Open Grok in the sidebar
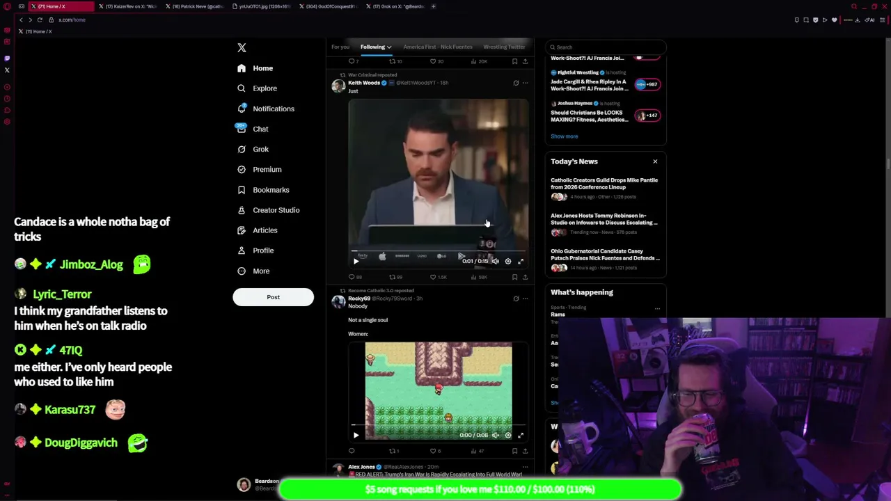Viewport: 891px width, 501px height. pos(253,149)
